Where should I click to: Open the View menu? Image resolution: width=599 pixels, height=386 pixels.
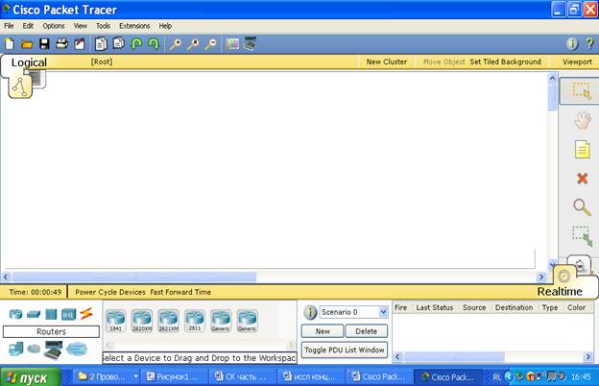pos(81,26)
